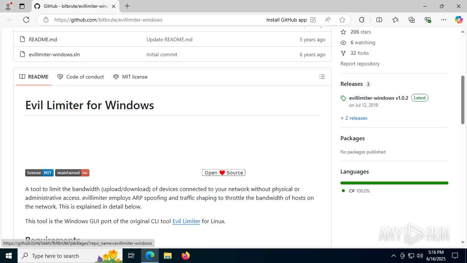
Task: Open File Explorer from the taskbar
Action: 167,256
